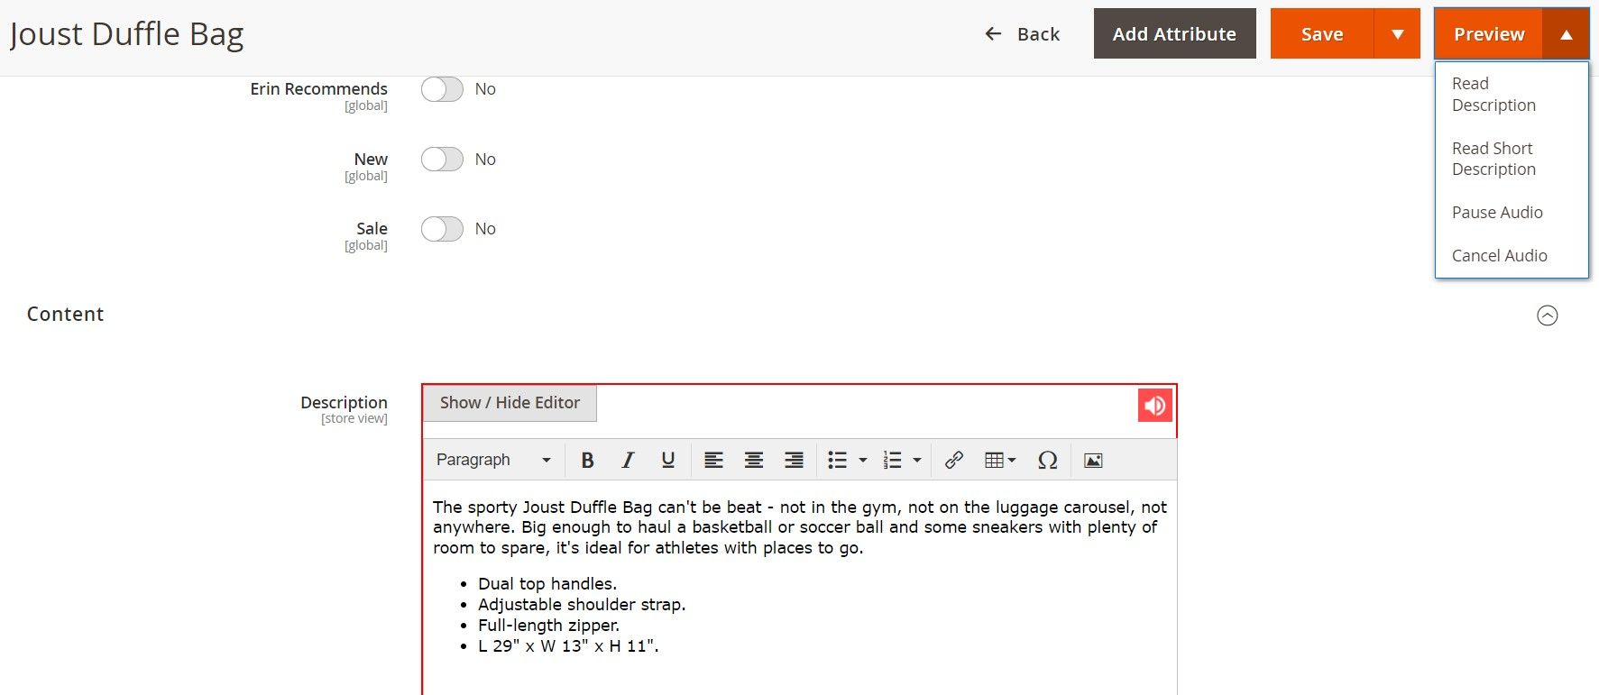Apply italic formatting in editor toolbar
The image size is (1599, 695).
(x=628, y=460)
